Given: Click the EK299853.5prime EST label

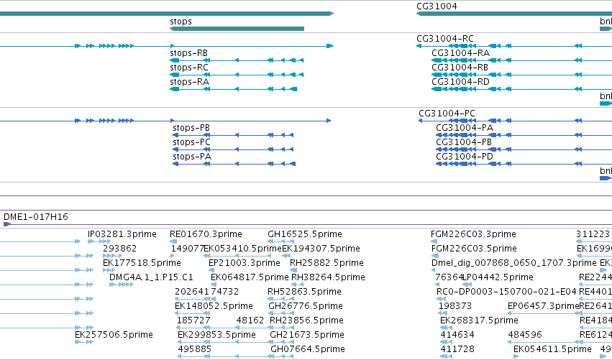Looking at the screenshot, I should pos(216,335).
